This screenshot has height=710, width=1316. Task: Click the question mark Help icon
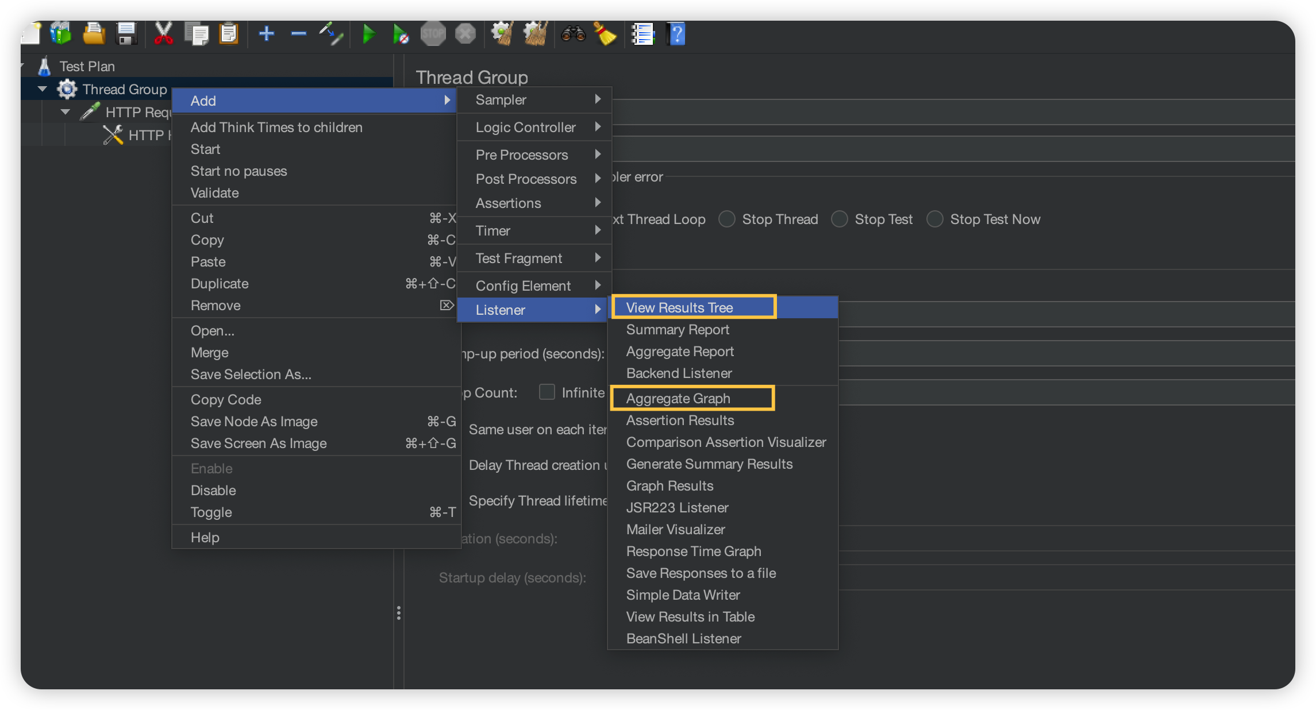(677, 34)
